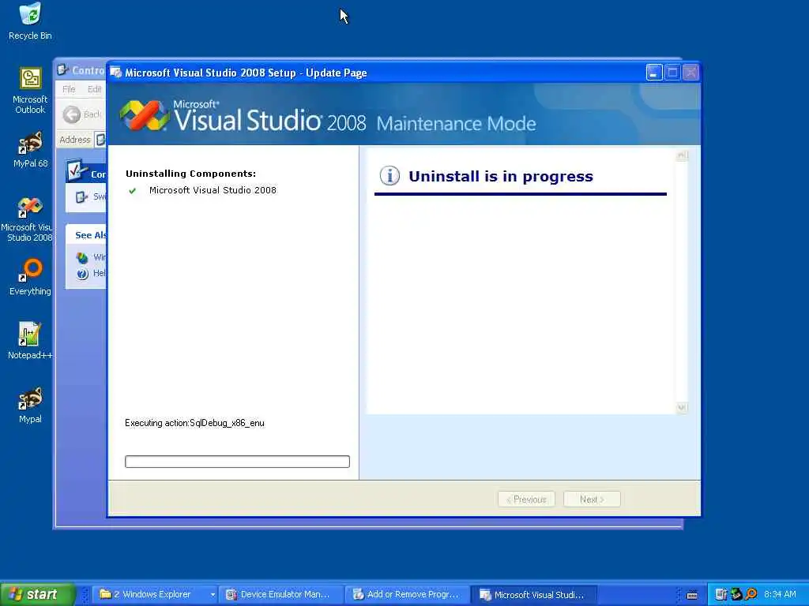Click the Microsoft Visual Studio 2008 component entry
The width and height of the screenshot is (809, 606).
[213, 190]
